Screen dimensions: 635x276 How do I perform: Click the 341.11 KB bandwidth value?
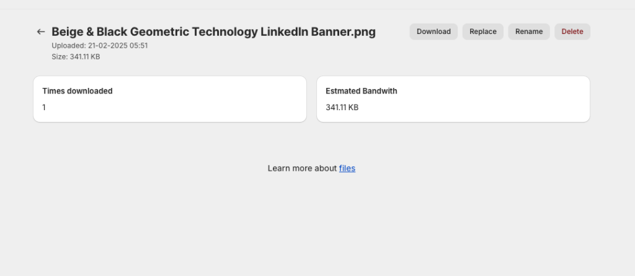pos(342,108)
